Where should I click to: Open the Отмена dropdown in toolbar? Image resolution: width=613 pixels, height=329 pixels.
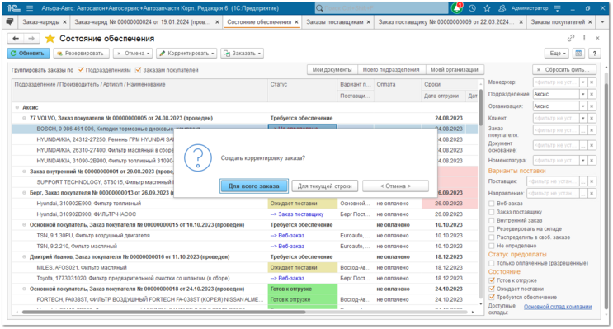tap(134, 53)
